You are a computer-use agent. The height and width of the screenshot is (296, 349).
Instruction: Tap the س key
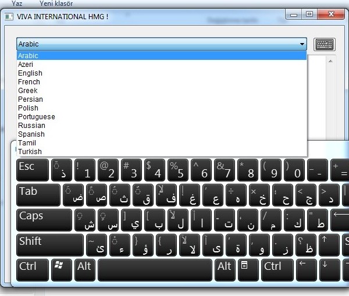pyautogui.click(x=108, y=220)
